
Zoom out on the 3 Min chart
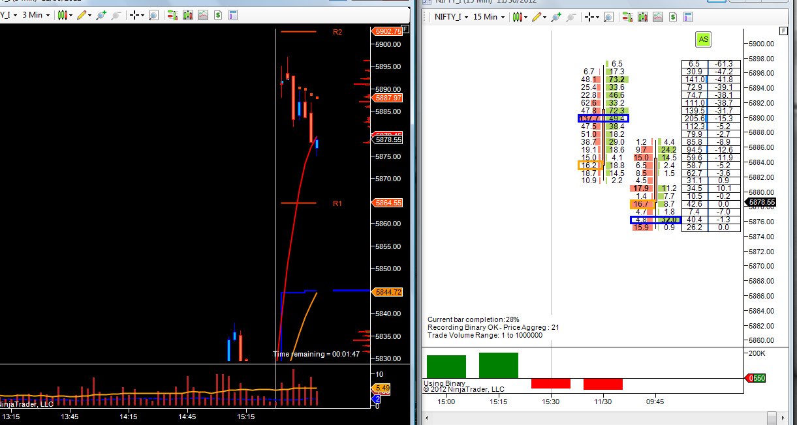coord(116,15)
